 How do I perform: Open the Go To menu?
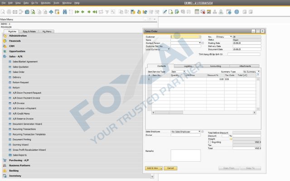coord(34,3)
